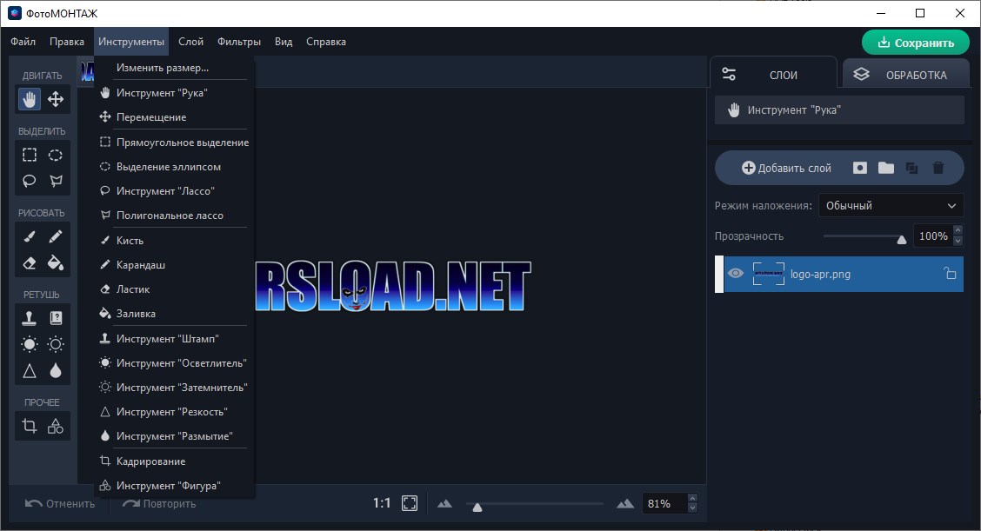Open the Правка menu

67,41
